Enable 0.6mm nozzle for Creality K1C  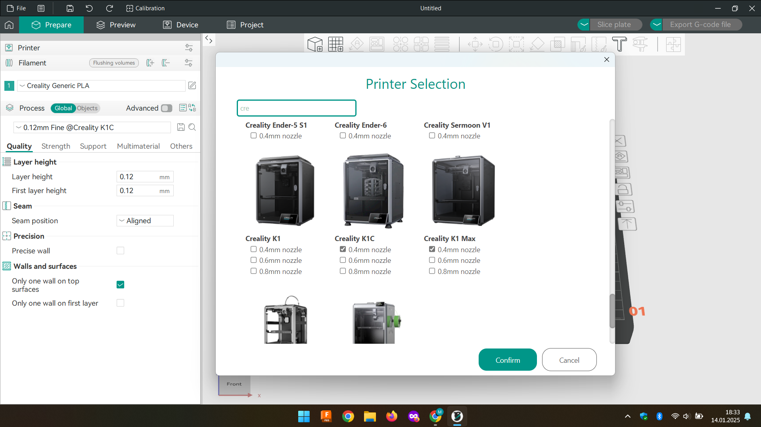(343, 260)
